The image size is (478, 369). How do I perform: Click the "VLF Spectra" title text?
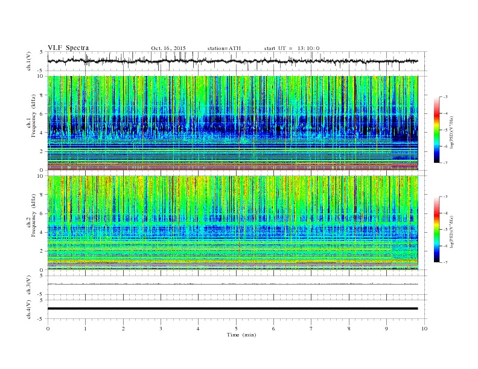pos(68,48)
